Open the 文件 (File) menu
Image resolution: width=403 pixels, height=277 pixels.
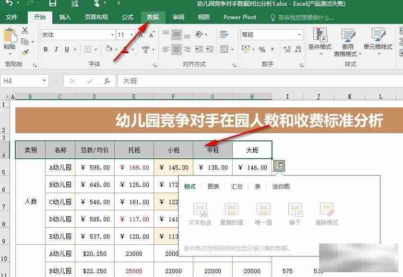click(x=12, y=17)
